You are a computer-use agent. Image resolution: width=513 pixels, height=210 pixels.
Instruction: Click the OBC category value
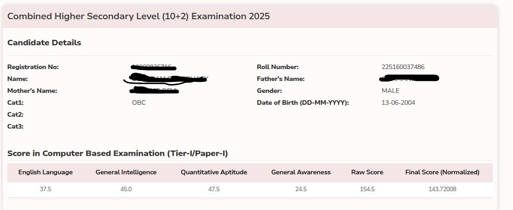[x=139, y=103]
